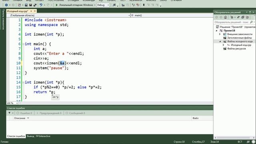The image size is (256, 144).
Task: Sync with active document in Solution Explorer
Action: point(238,17)
